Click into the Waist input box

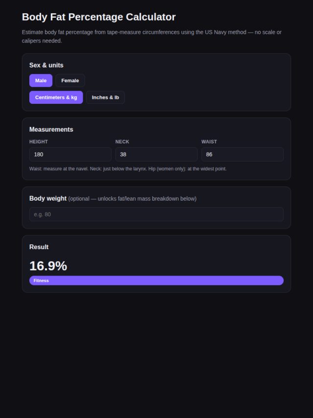click(x=243, y=154)
